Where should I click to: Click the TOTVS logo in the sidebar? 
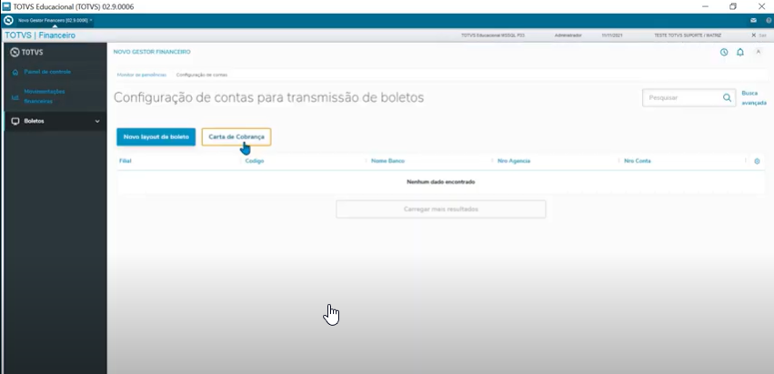tap(27, 52)
